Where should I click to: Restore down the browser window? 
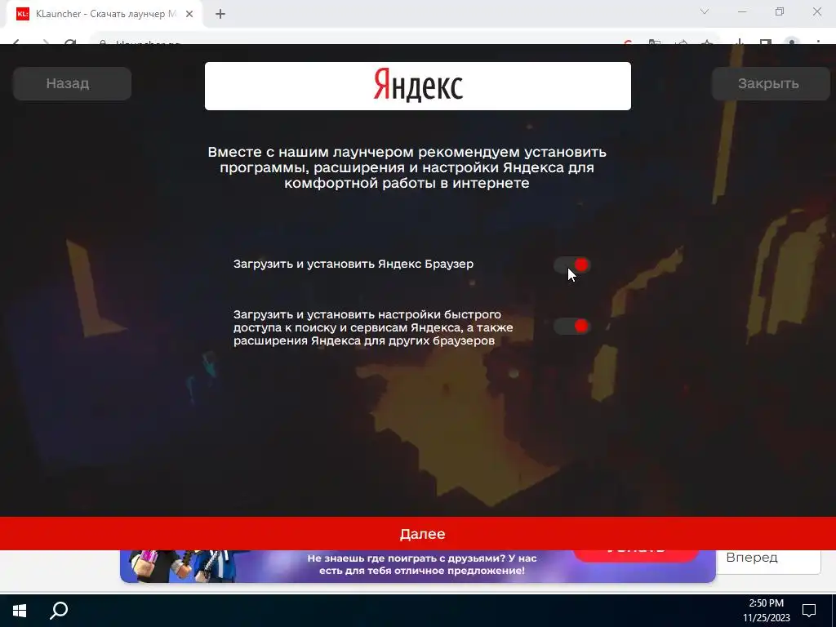(x=780, y=11)
